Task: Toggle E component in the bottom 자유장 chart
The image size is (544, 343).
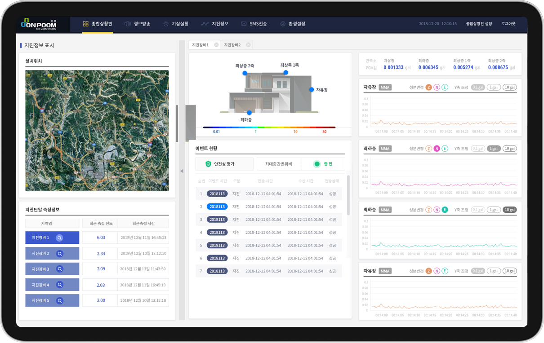Action: pyautogui.click(x=445, y=271)
